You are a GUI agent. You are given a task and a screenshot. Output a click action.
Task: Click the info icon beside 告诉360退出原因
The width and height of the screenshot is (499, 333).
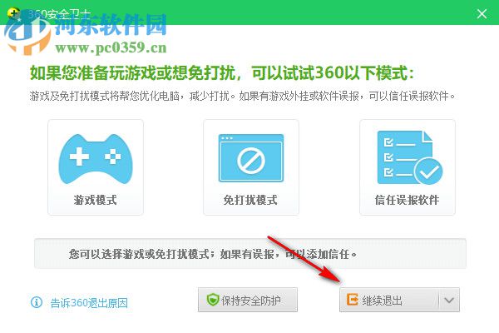coord(37,301)
